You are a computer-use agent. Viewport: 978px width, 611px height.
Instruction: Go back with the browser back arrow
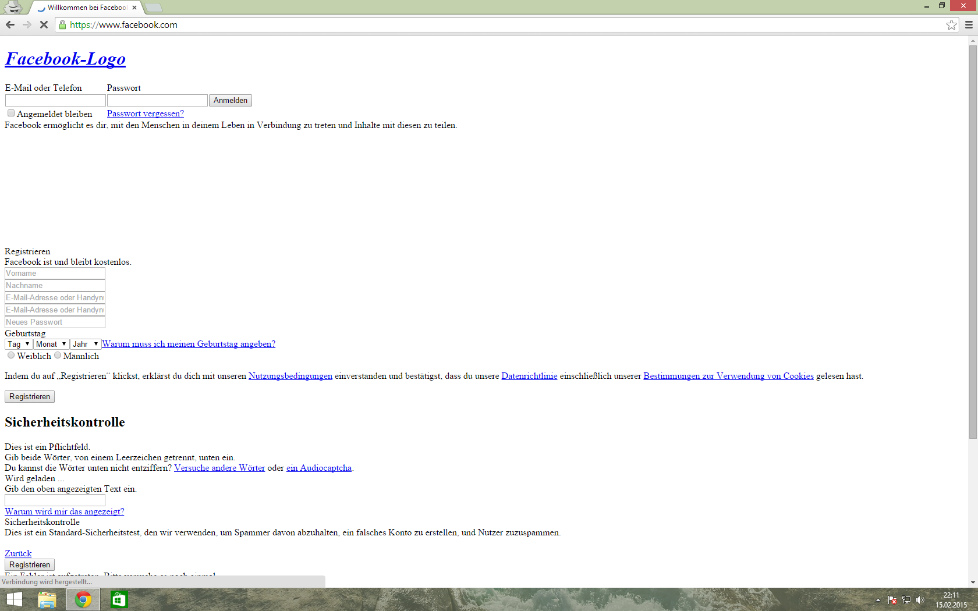point(10,24)
